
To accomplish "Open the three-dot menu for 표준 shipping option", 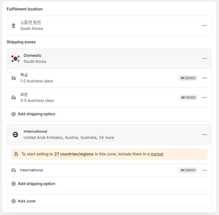I will (204, 97).
